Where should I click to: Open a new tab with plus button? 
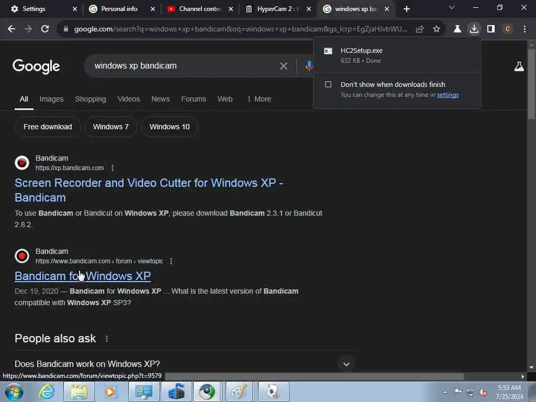(406, 9)
